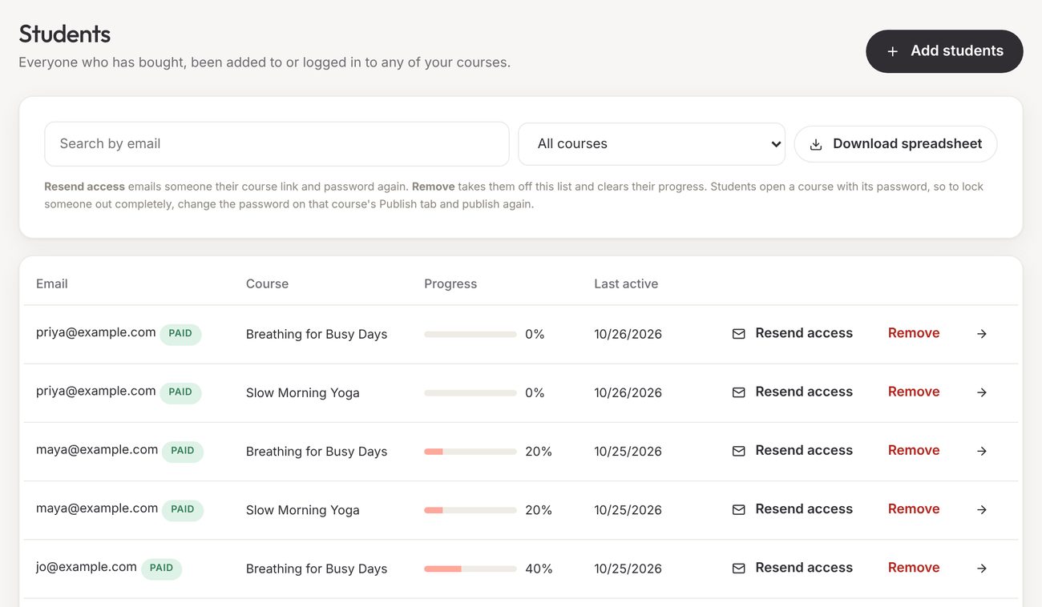Click envelope icon in priya Slow Morning Yoga row
The image size is (1042, 607).
point(739,392)
